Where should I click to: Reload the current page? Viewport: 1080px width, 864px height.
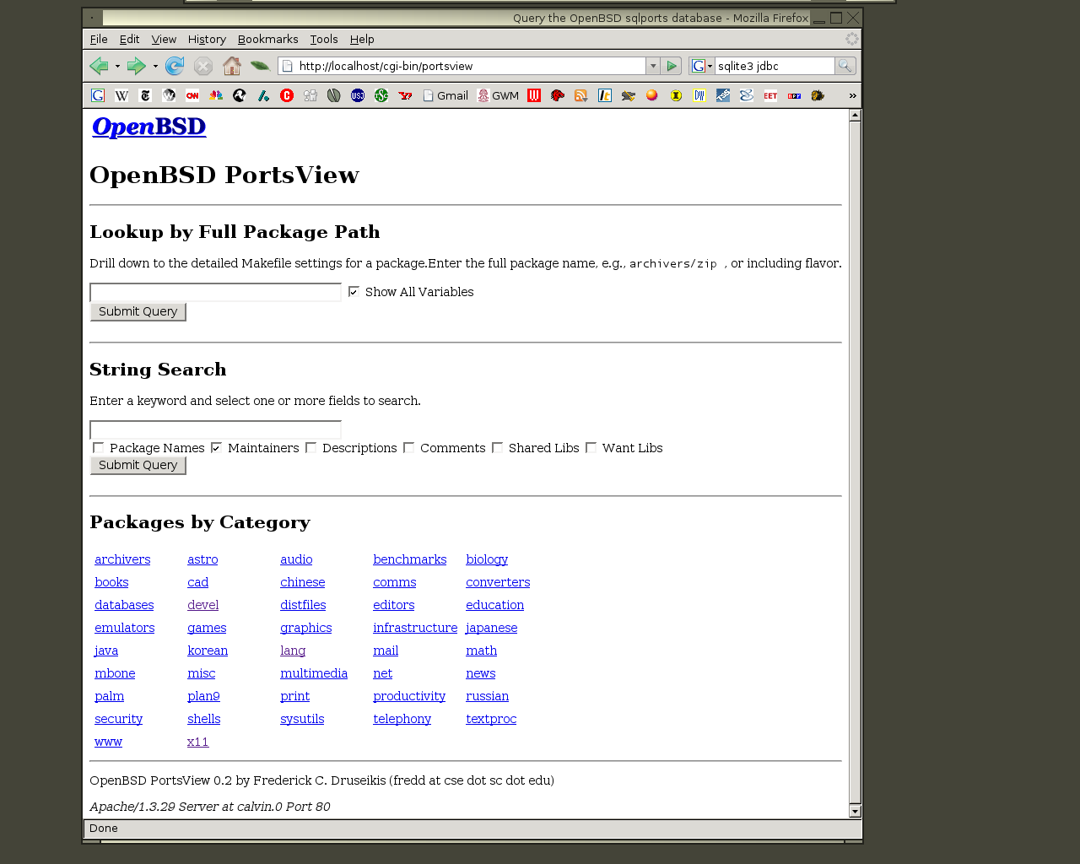coord(175,66)
